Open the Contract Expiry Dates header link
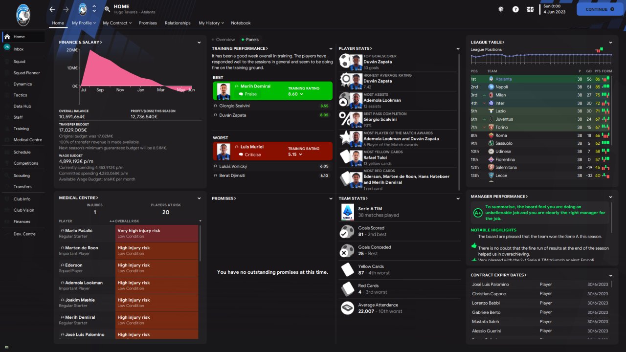Screen dimensions: 626x352 [498, 275]
